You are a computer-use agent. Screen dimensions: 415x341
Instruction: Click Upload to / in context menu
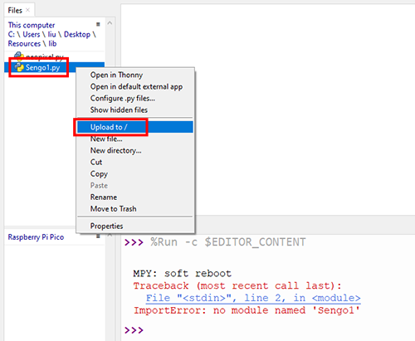point(135,127)
